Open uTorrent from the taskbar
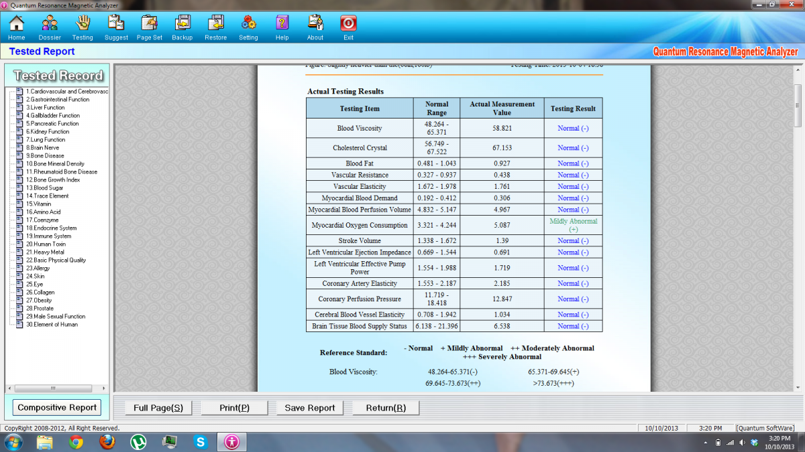The image size is (805, 452). [x=138, y=442]
